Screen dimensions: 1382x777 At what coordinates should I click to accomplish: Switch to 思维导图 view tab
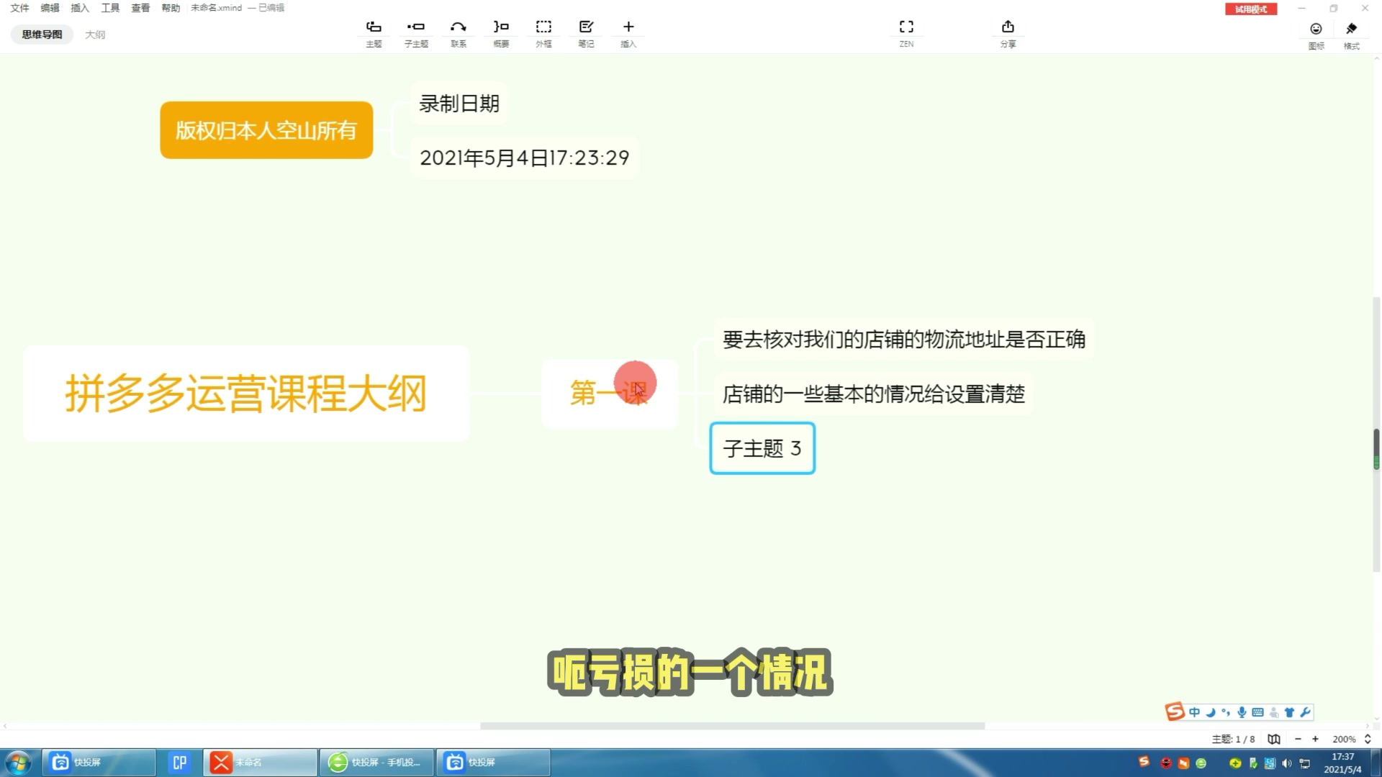click(42, 35)
